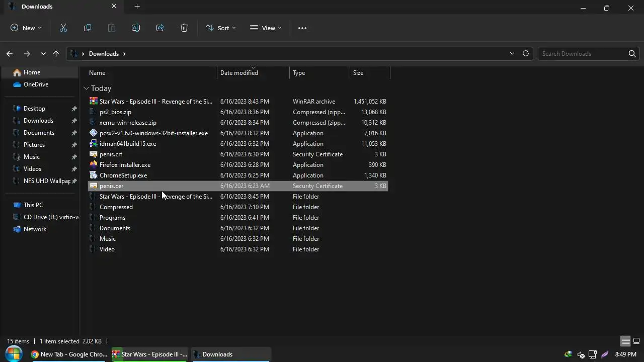Image resolution: width=644 pixels, height=362 pixels.
Task: Switch to large thumbnails view icon in status bar
Action: [x=636, y=341]
